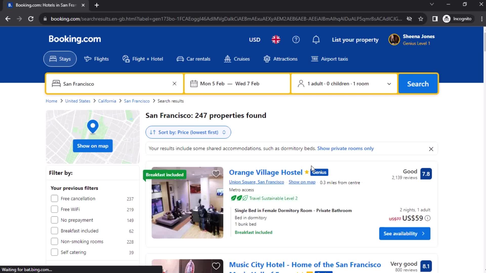
Task: Open the guests and rooms selector
Action: pyautogui.click(x=344, y=83)
